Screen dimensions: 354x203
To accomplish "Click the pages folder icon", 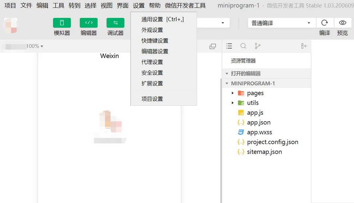I will (241, 93).
